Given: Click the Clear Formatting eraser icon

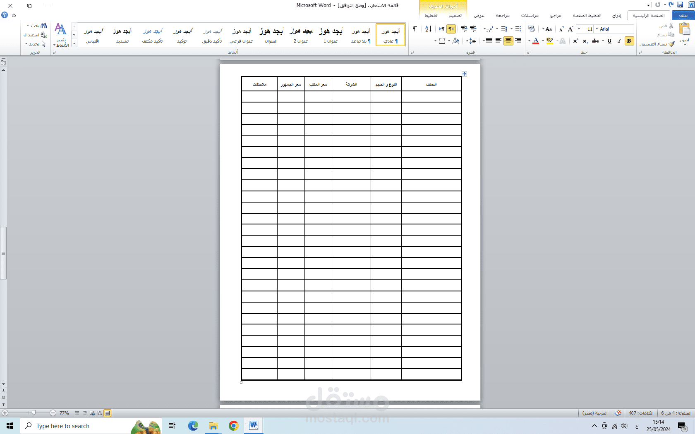Looking at the screenshot, I should point(532,29).
